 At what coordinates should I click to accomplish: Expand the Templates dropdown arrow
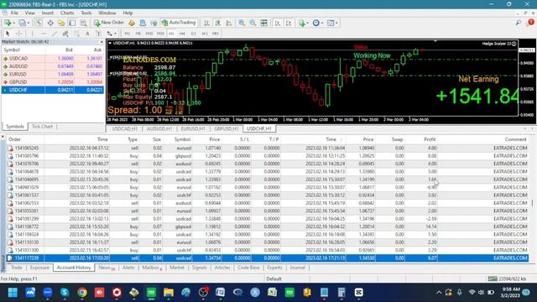tap(336, 23)
